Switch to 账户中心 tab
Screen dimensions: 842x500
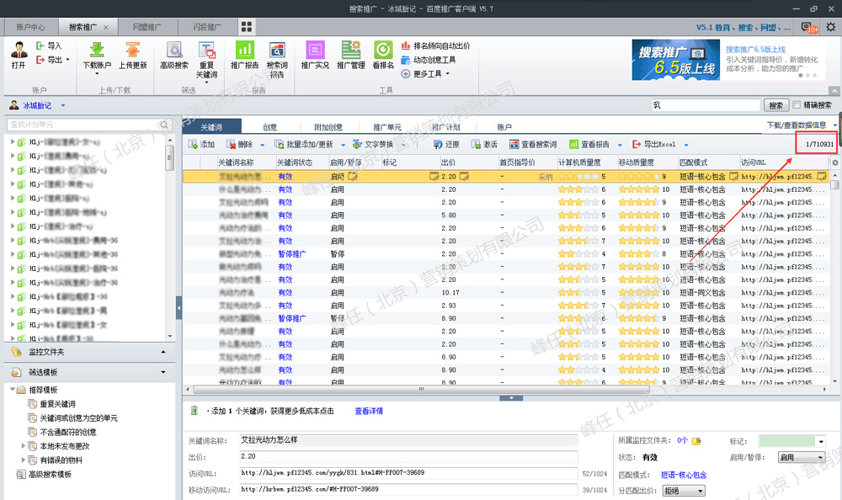click(x=30, y=27)
